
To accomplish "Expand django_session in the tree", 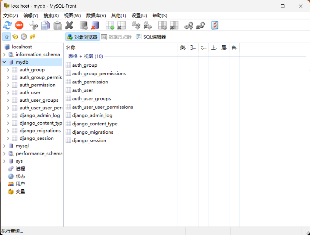I will 8,138.
